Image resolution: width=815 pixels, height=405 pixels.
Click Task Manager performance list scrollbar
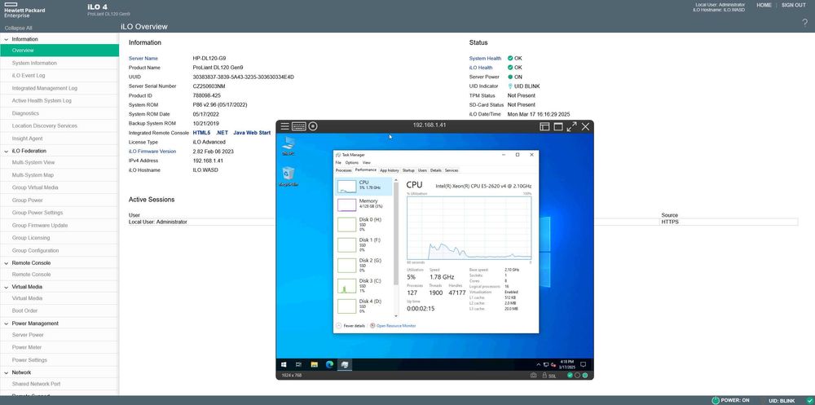pos(396,234)
